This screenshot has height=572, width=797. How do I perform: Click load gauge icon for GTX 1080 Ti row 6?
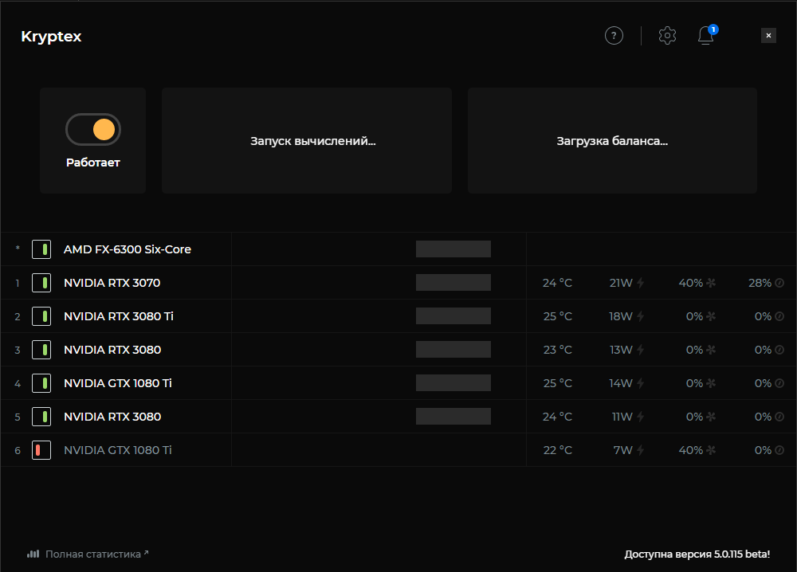[779, 450]
